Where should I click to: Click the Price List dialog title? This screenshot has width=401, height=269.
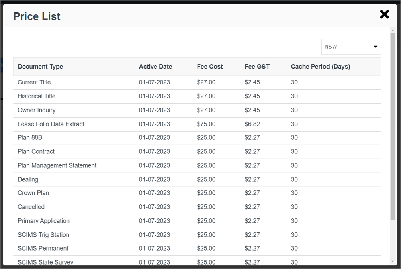37,16
